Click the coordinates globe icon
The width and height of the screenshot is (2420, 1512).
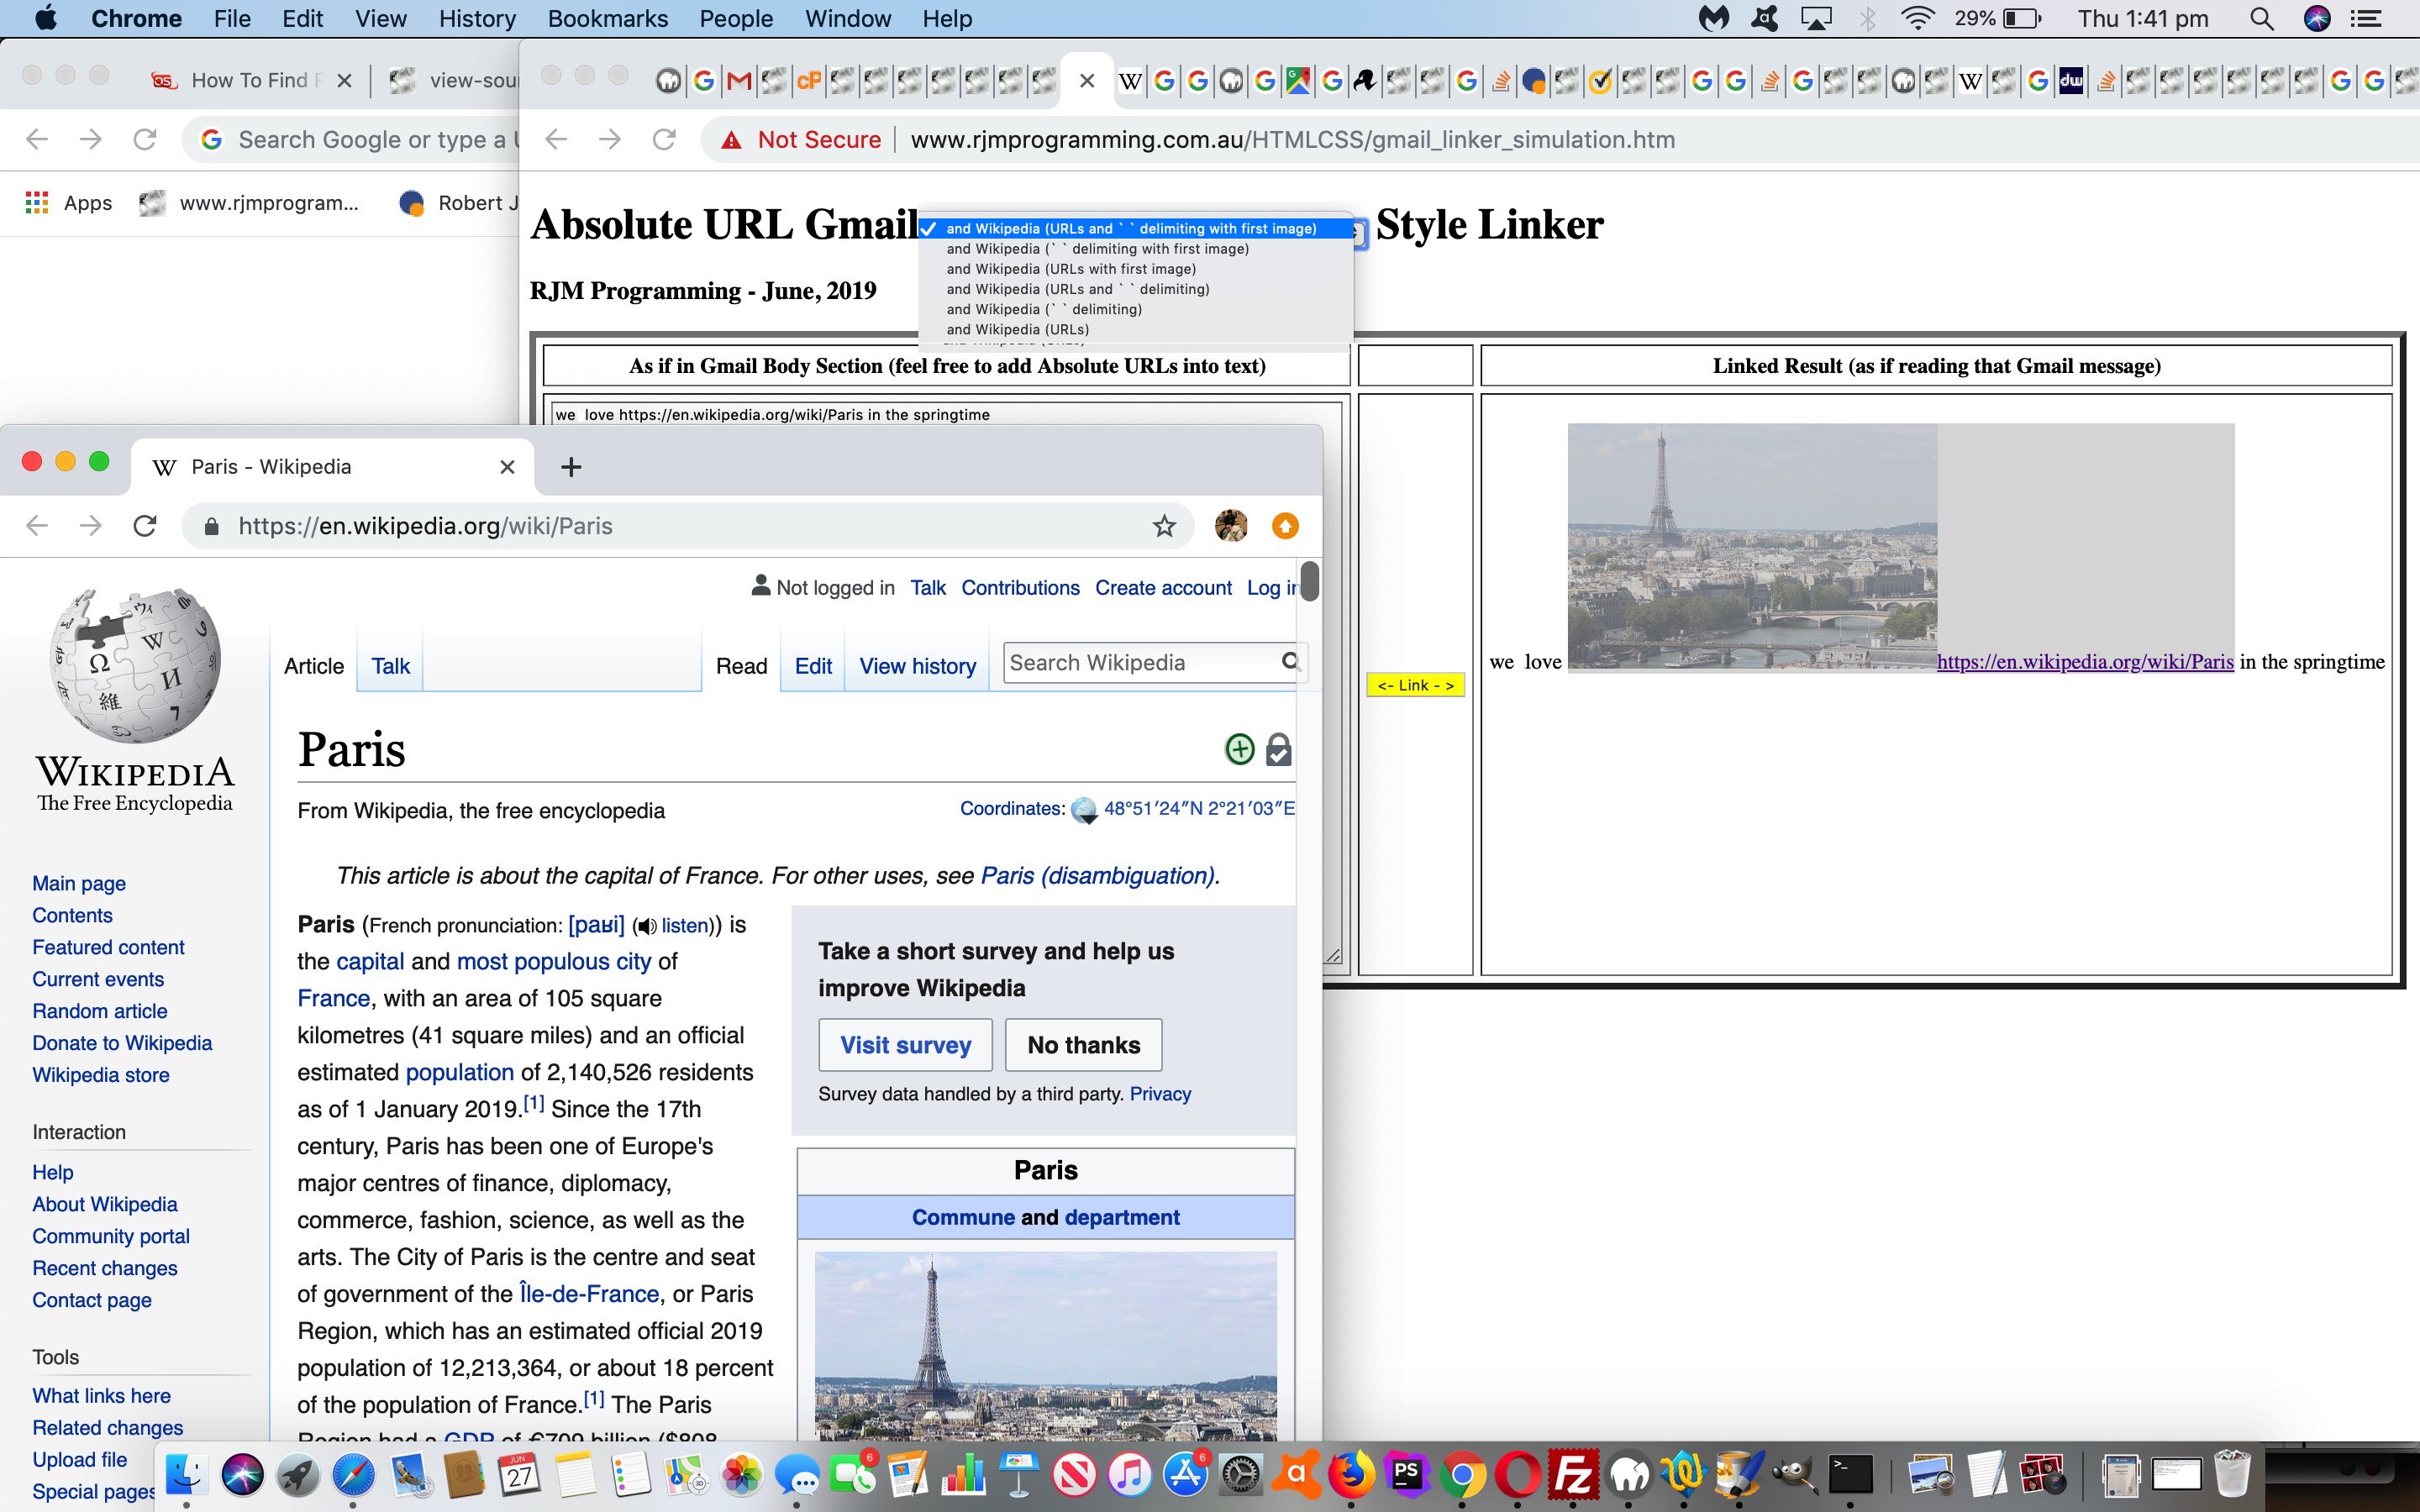1084,809
